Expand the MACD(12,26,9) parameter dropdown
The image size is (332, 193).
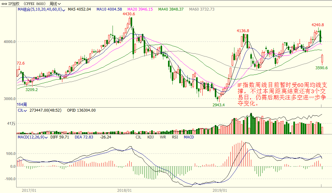click(47, 137)
